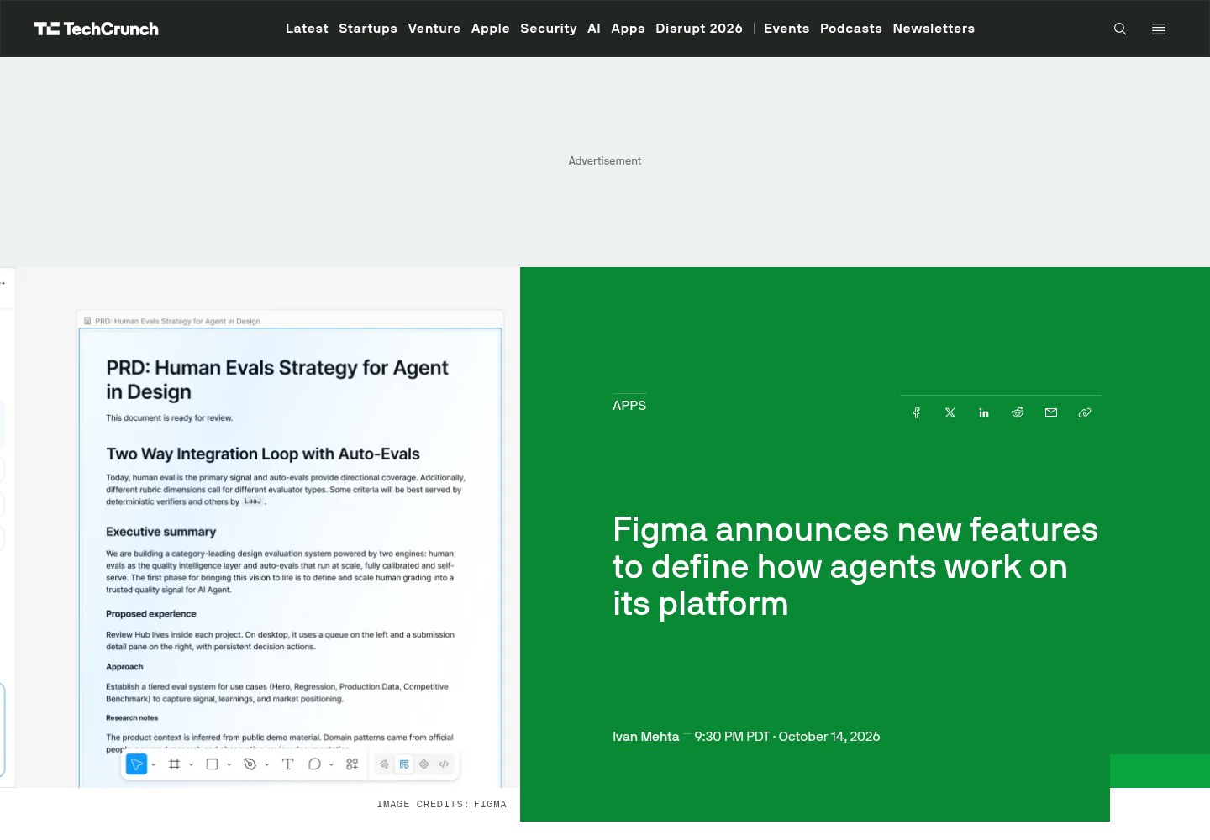Click the Advertisement placeholder text
1210x840 pixels.
(605, 161)
